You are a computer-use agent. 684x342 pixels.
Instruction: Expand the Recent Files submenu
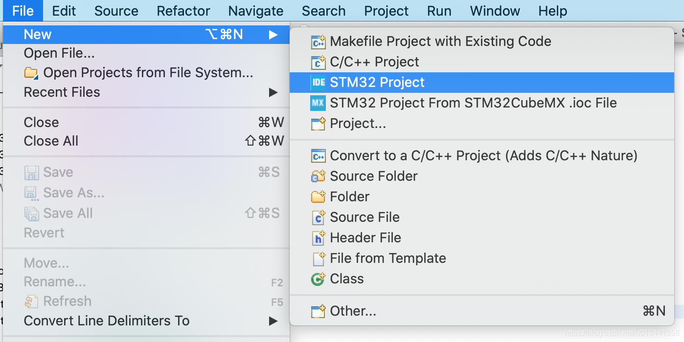pos(62,91)
